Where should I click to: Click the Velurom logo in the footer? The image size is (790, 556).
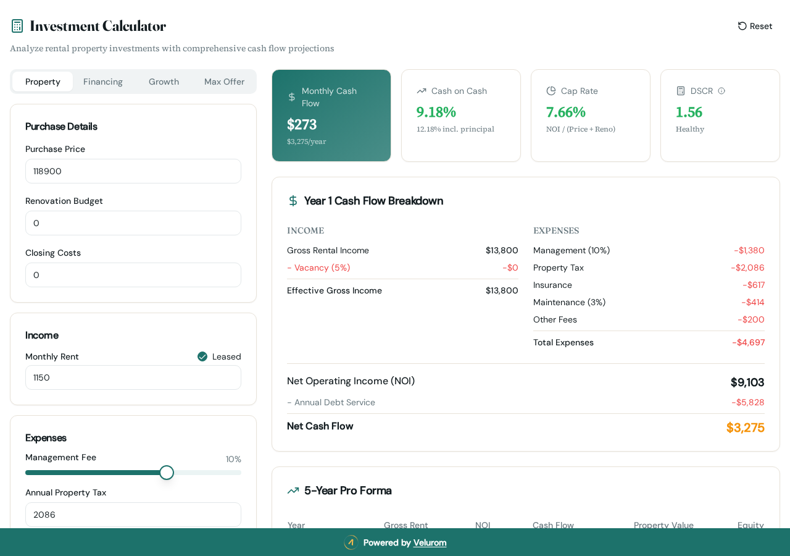click(351, 542)
